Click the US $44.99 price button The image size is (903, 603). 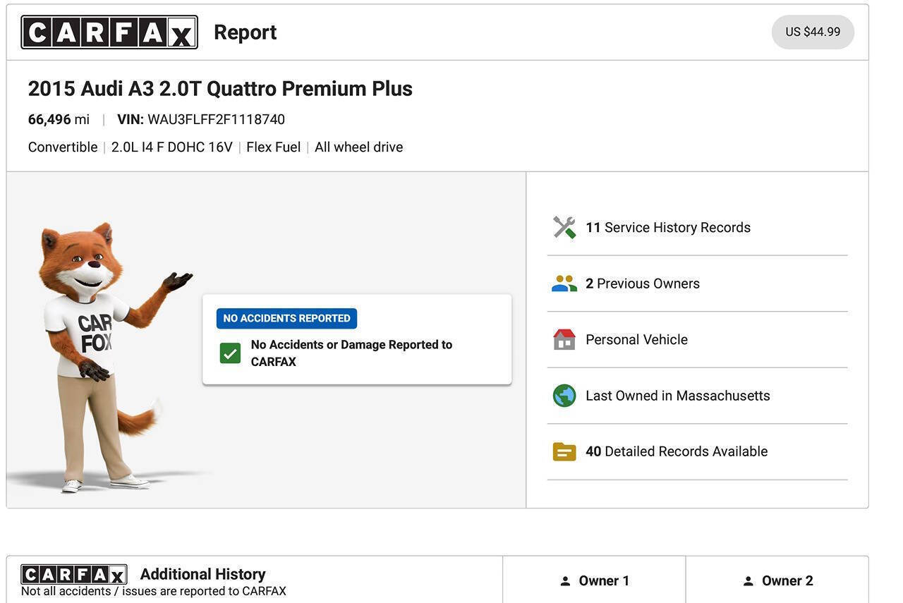813,32
